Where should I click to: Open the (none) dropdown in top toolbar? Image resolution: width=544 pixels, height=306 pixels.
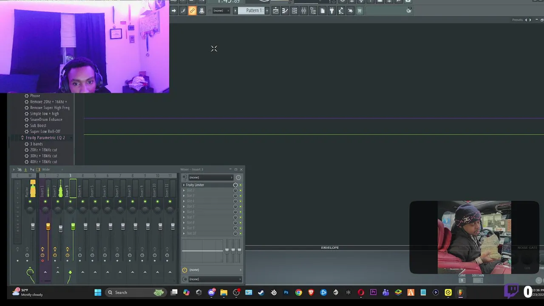[221, 11]
